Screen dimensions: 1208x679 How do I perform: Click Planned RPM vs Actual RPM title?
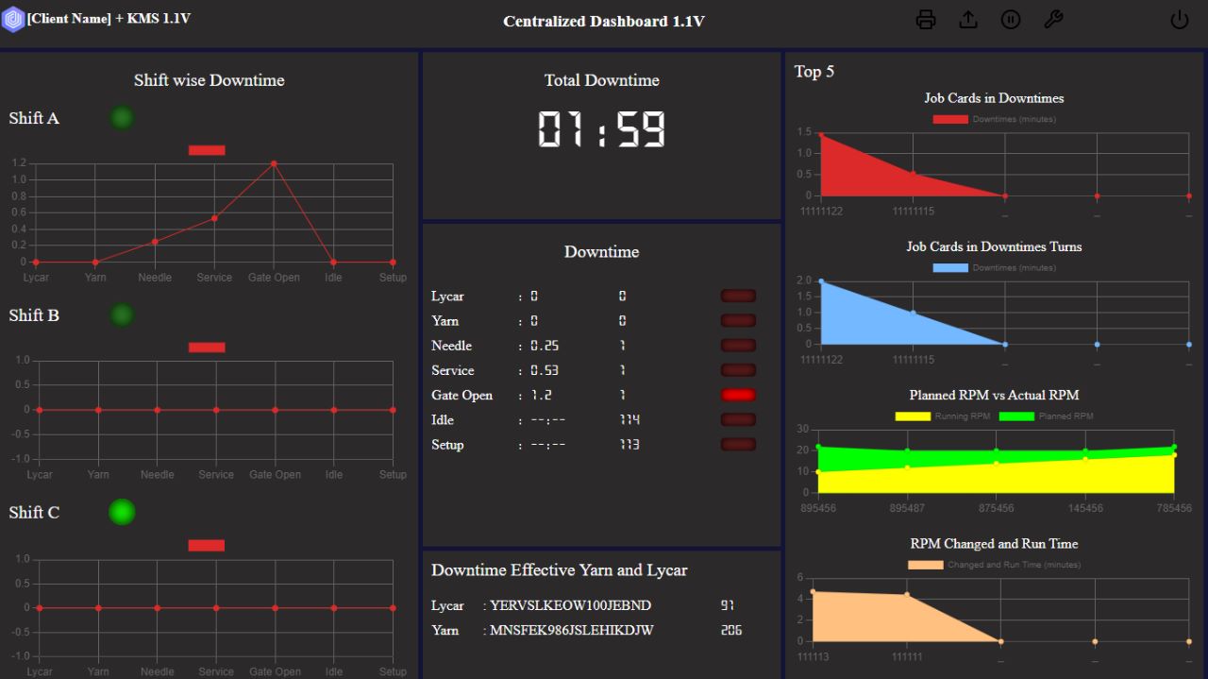[994, 395]
